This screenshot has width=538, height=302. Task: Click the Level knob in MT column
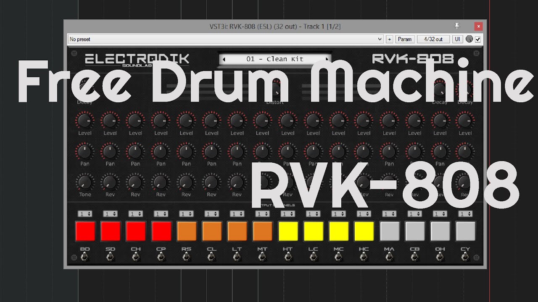coord(262,121)
